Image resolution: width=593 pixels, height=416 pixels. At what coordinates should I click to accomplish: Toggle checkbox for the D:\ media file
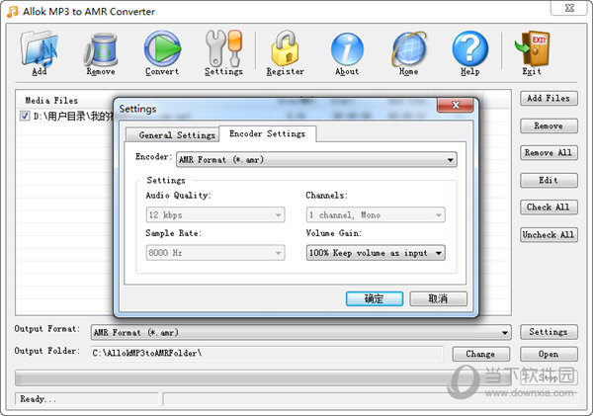click(x=25, y=116)
